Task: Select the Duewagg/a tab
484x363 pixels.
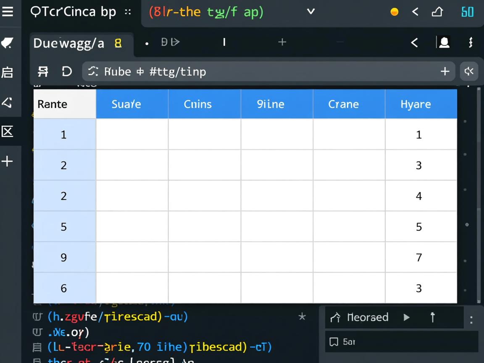Action: pos(68,43)
